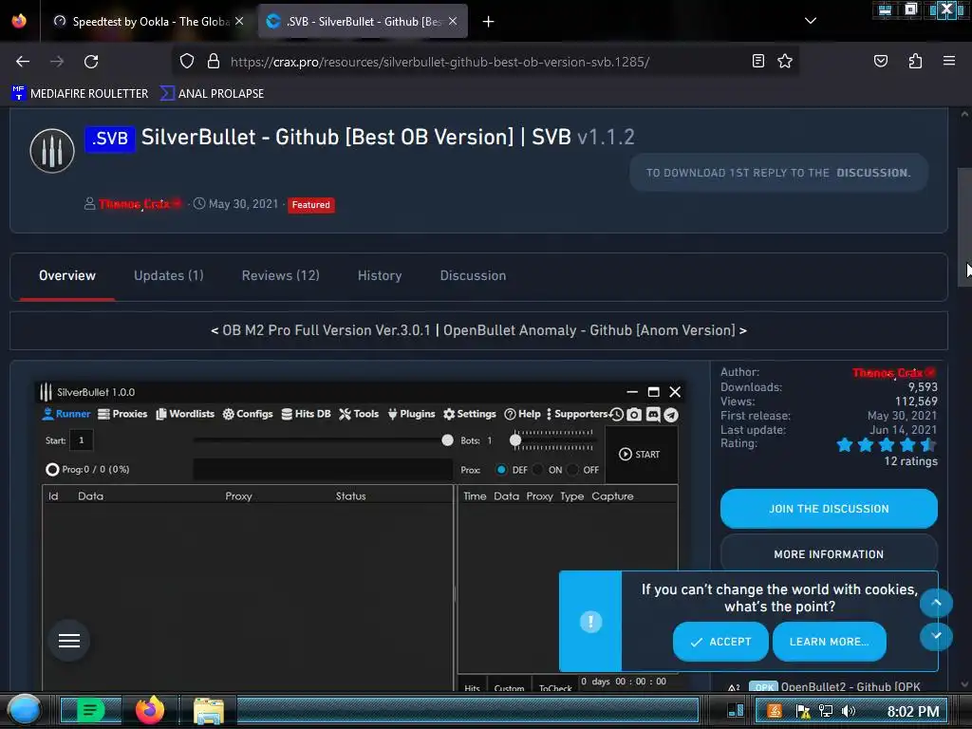The height and width of the screenshot is (729, 972).
Task: Click the May 30, 2021 date
Action: point(243,204)
